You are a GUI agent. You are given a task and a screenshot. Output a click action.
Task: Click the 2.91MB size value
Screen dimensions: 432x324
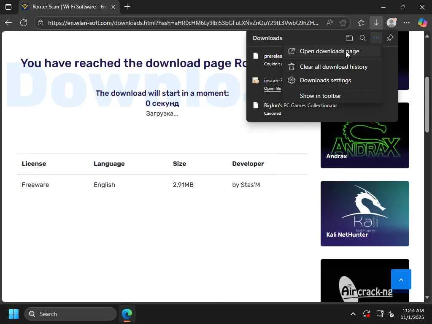point(183,185)
